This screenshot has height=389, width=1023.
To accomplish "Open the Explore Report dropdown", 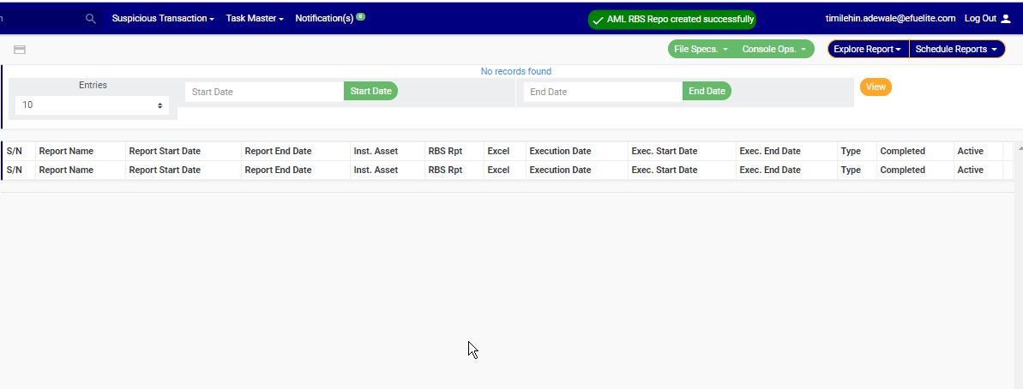I will (x=867, y=50).
